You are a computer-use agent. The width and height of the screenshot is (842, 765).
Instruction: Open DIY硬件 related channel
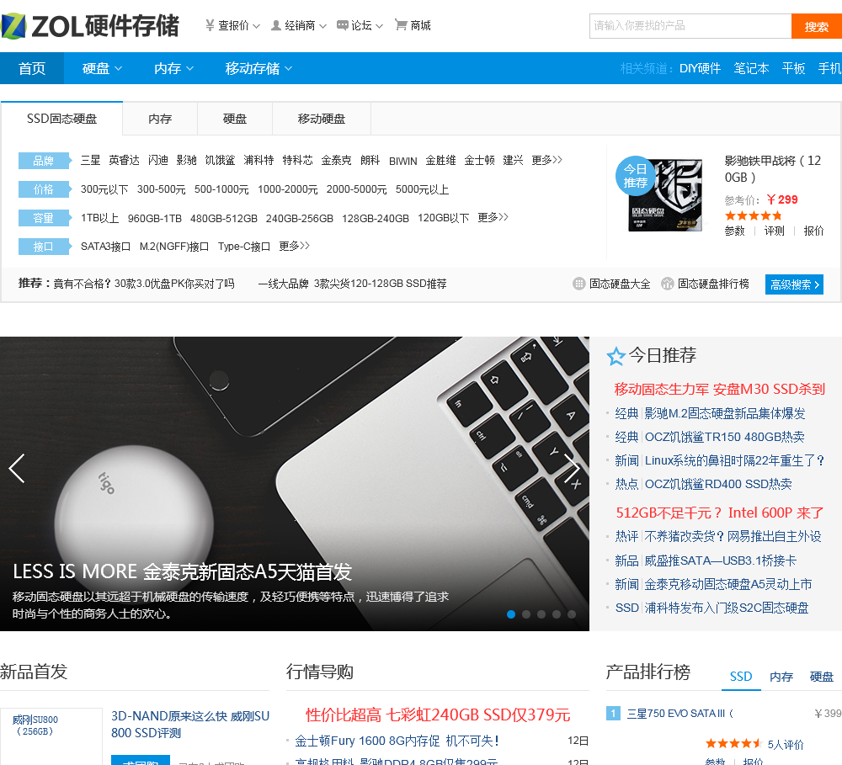(x=700, y=68)
